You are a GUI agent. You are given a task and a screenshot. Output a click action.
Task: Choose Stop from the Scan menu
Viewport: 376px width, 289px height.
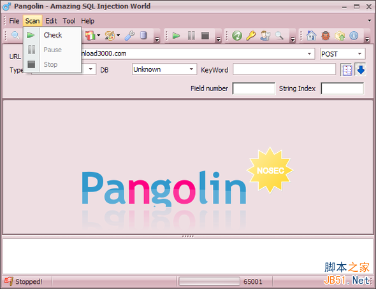(52, 64)
